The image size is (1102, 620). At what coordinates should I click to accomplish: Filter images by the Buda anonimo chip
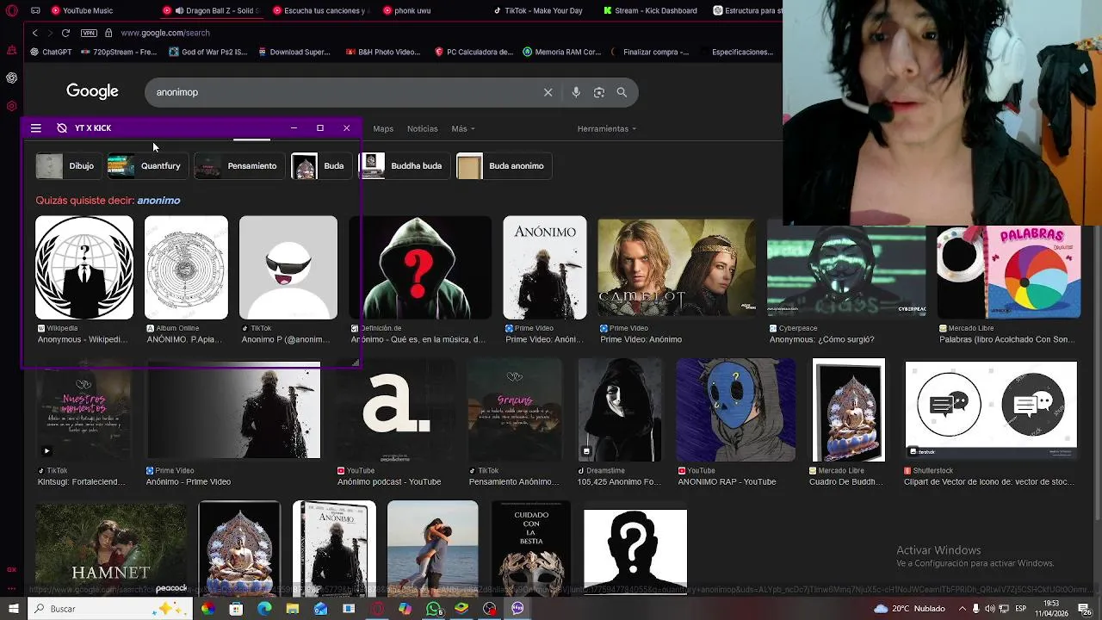(503, 166)
